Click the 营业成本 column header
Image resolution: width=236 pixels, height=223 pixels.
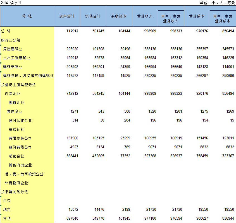coord(197,16)
